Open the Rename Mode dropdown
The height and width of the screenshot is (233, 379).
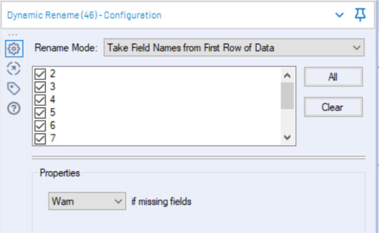pyautogui.click(x=234, y=47)
